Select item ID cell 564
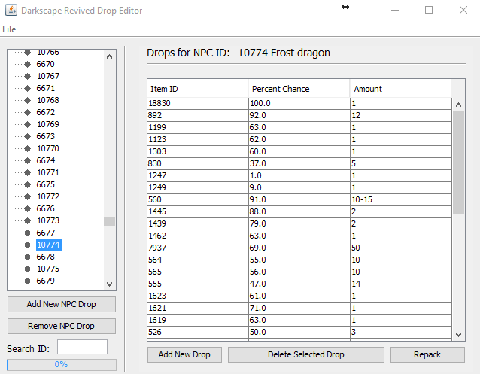Viewport: 480px width, 374px height. coord(198,260)
